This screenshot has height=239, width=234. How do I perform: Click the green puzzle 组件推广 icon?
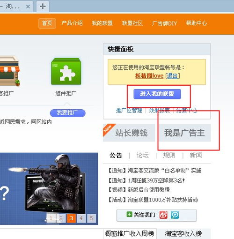coord(66,71)
